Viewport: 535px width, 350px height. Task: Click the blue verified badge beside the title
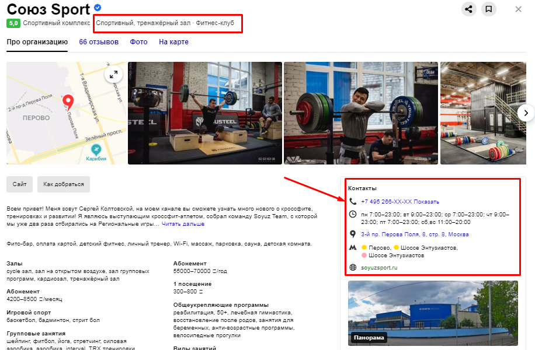(x=98, y=8)
